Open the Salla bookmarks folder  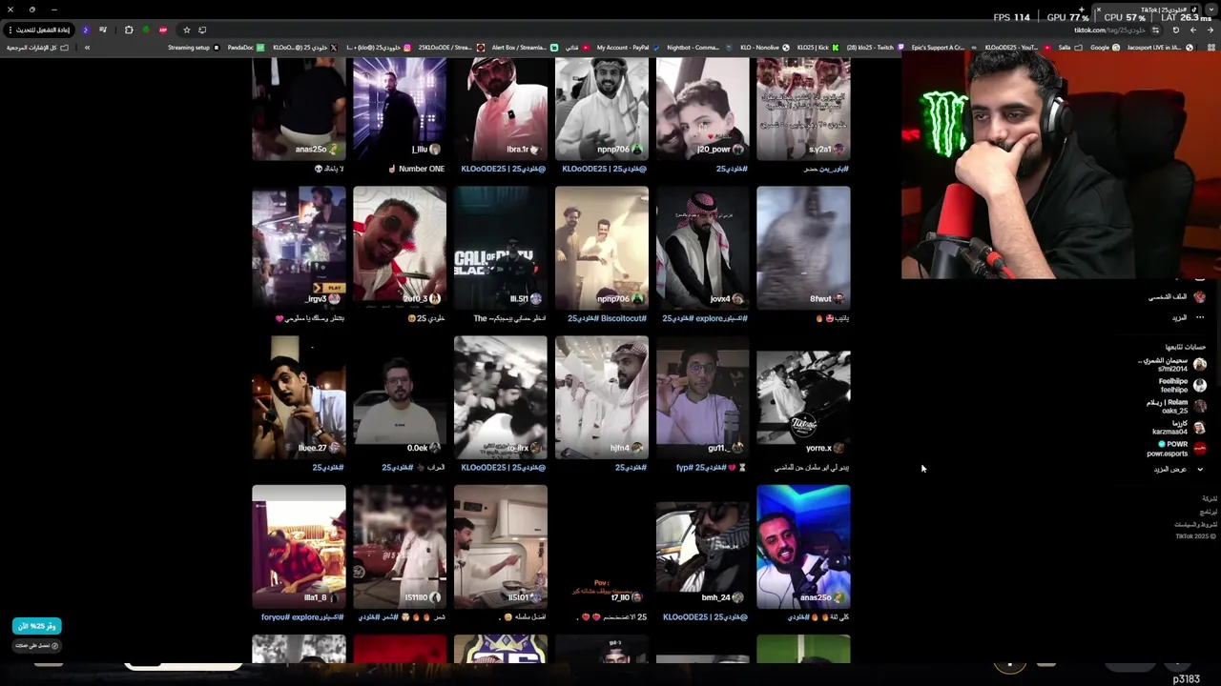click(x=1070, y=48)
